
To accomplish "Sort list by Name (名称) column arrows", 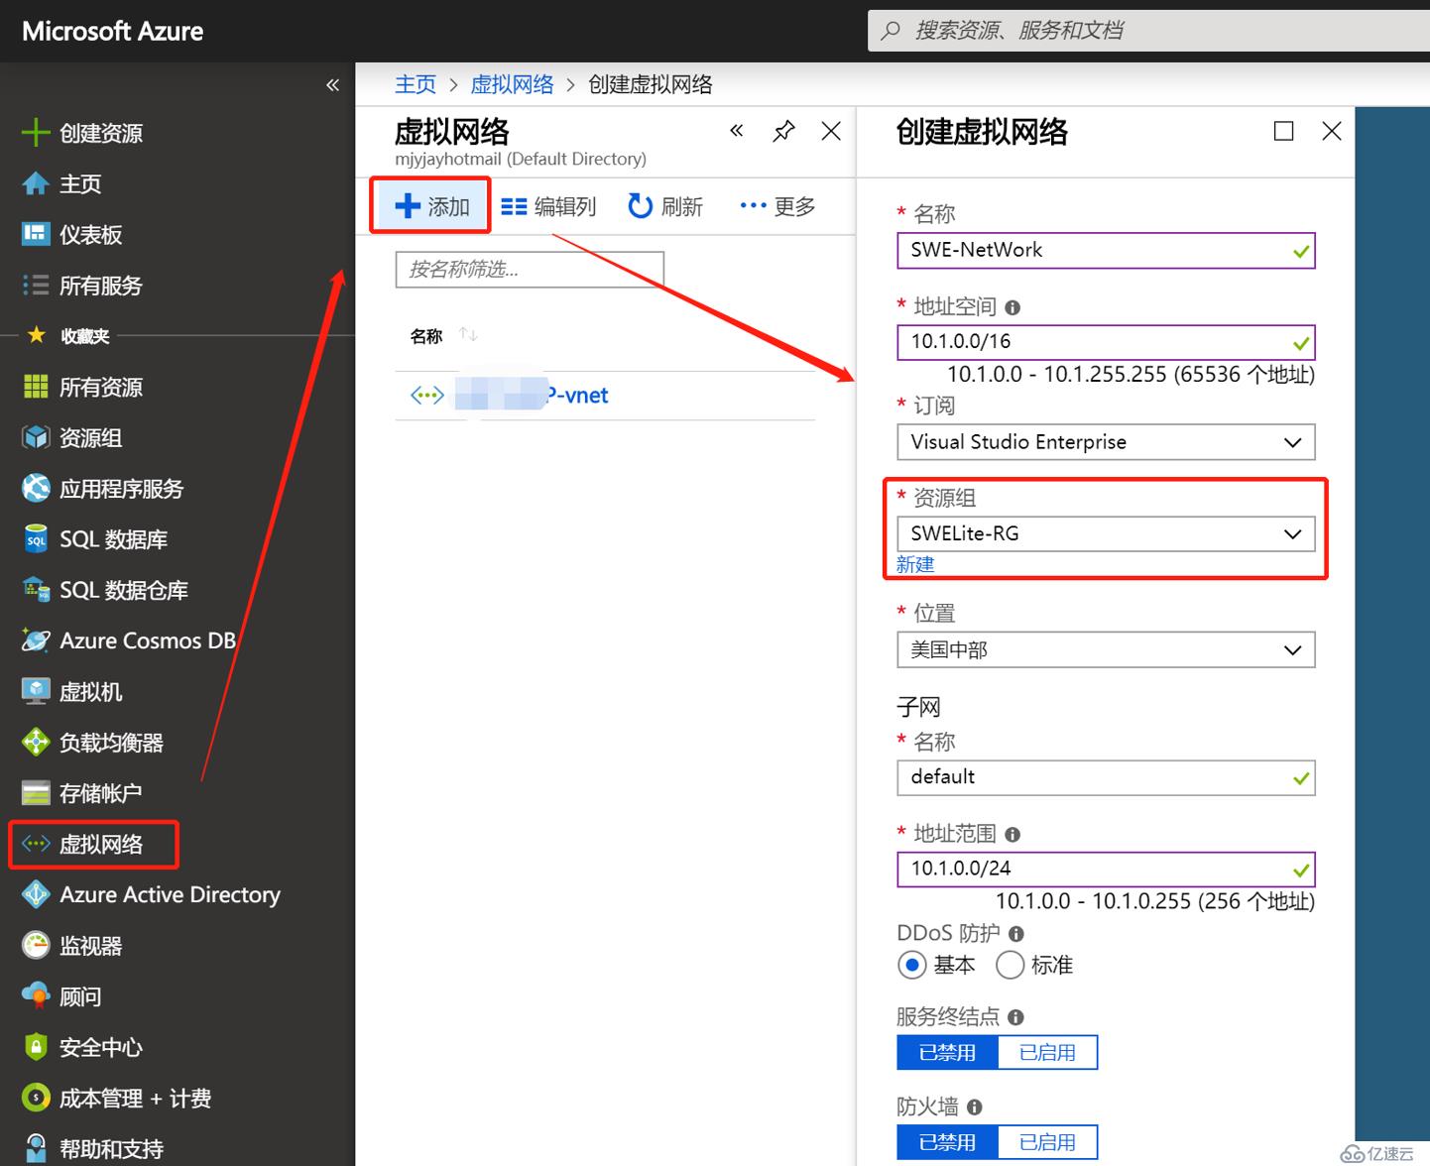I will pyautogui.click(x=469, y=335).
